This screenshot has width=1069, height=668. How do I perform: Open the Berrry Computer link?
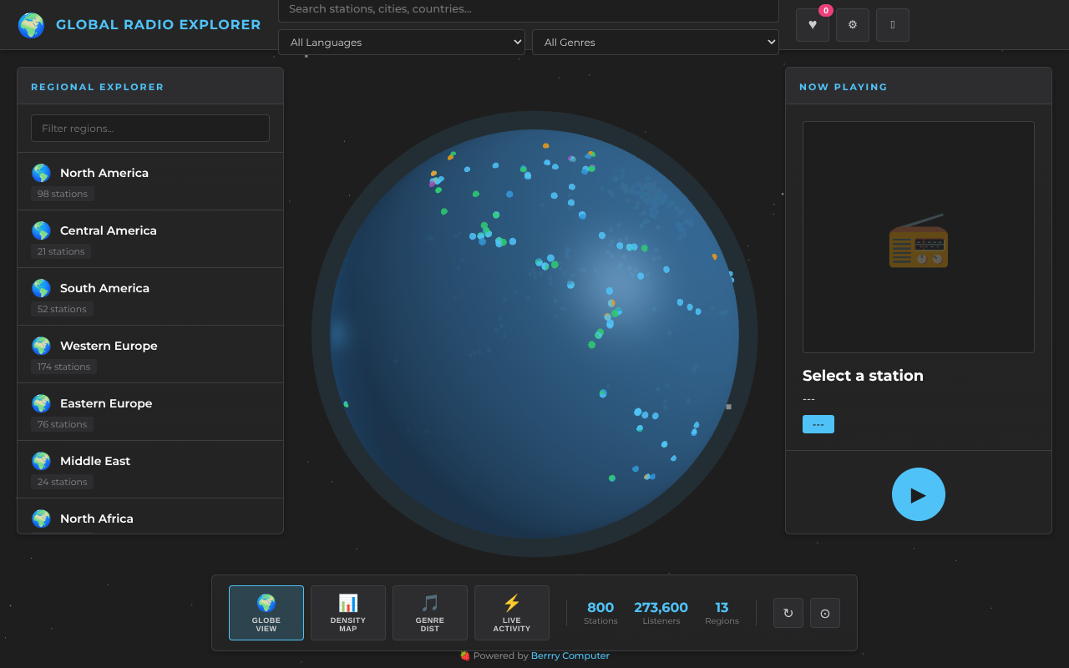point(570,655)
